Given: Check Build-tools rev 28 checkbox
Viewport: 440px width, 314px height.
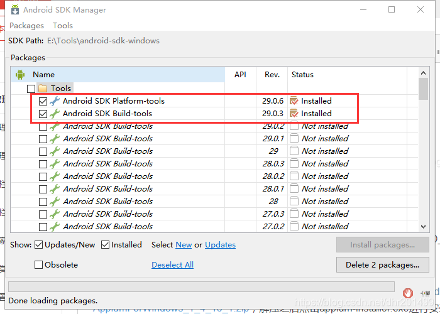Looking at the screenshot, I should tap(43, 202).
